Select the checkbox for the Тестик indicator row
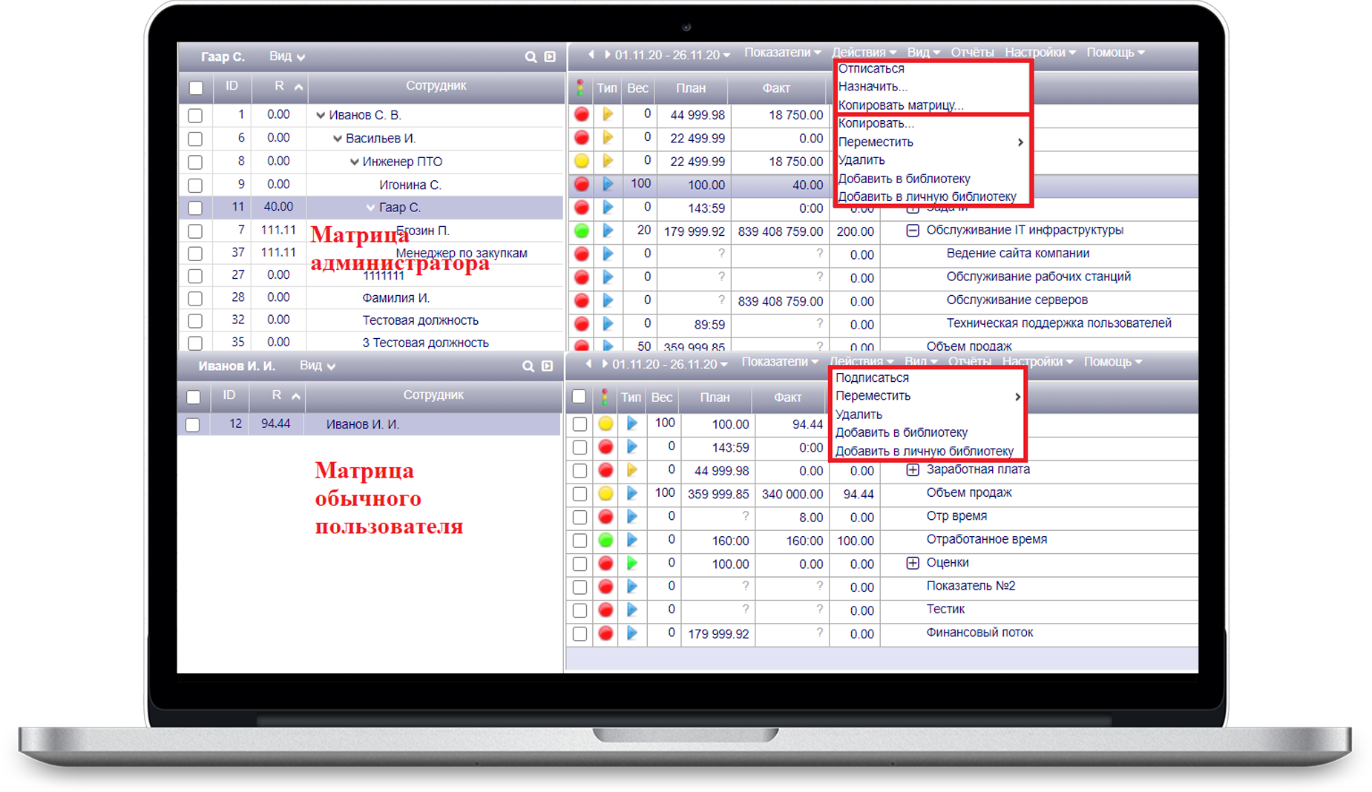Screen dimensions: 1372x792 coord(580,610)
